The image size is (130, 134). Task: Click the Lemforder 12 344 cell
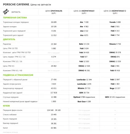click(x=84, y=80)
